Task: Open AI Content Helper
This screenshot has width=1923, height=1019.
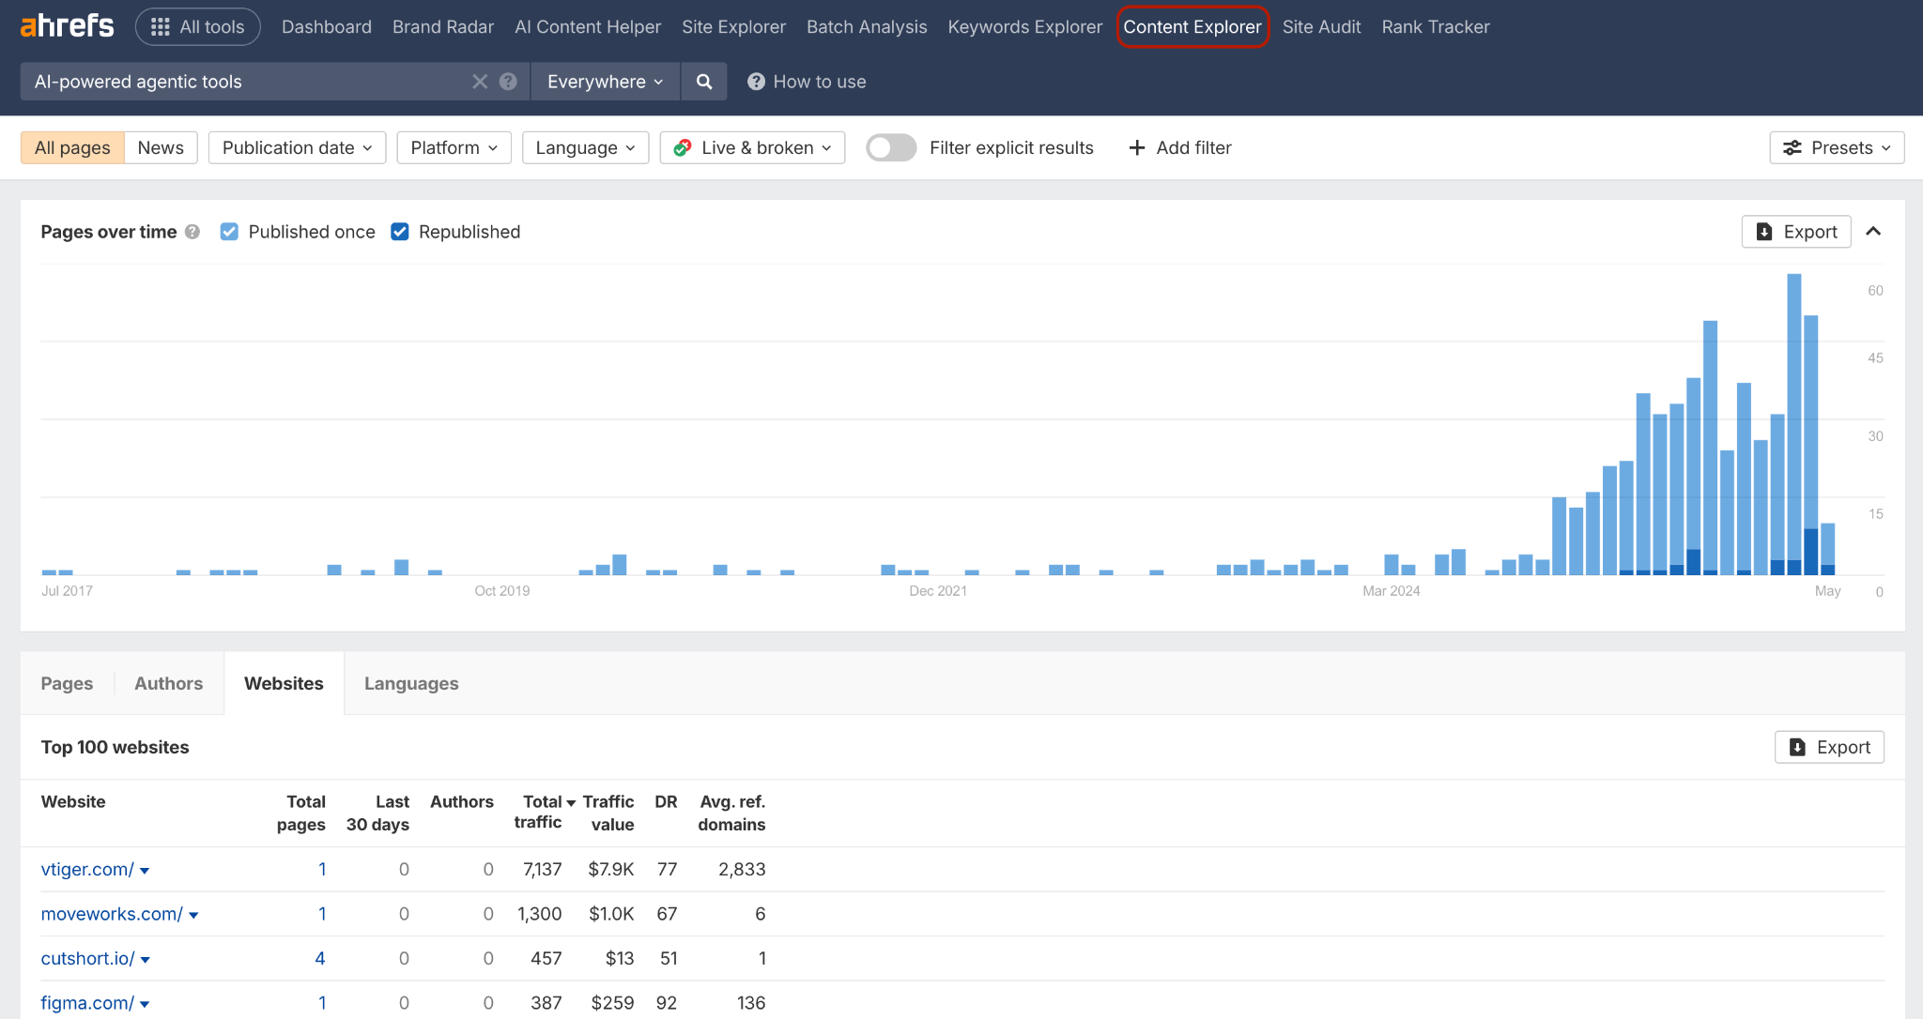Action: [588, 27]
